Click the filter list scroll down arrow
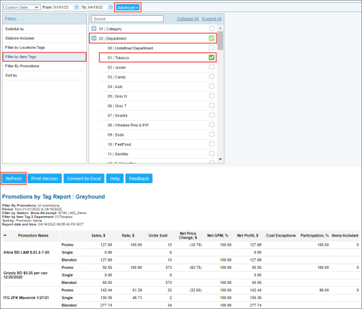This screenshot has width=362, height=309. tap(220, 159)
